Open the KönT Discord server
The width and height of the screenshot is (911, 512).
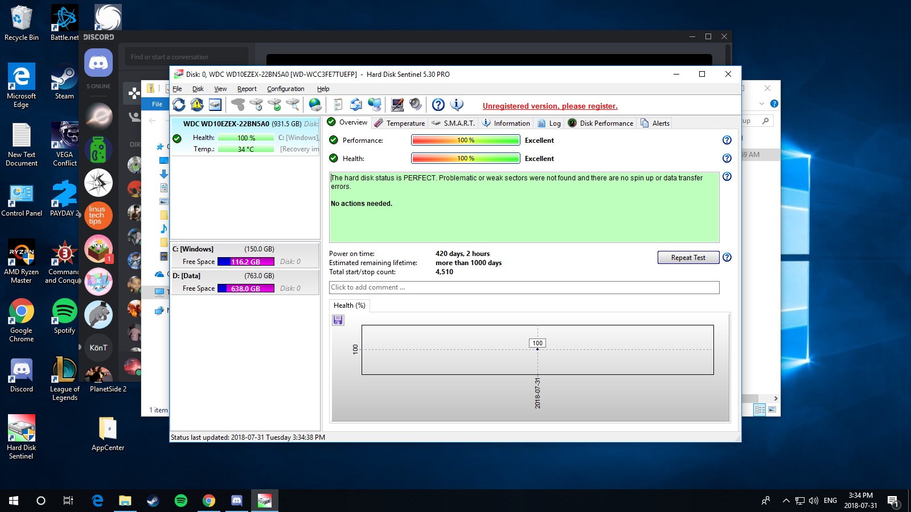click(x=99, y=348)
